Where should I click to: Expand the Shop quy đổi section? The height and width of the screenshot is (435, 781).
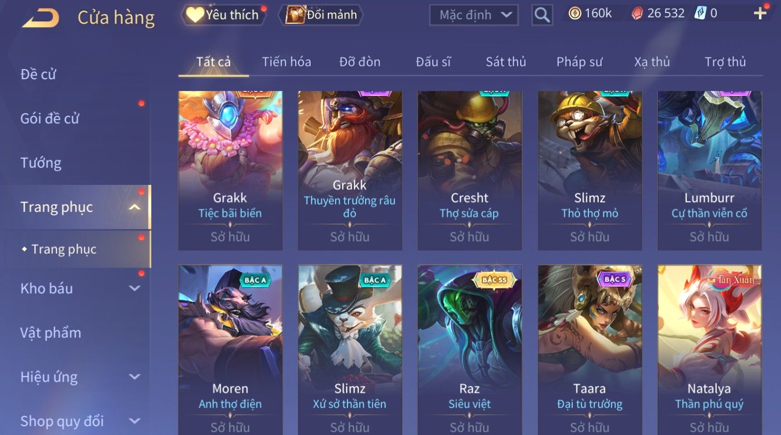[134, 421]
